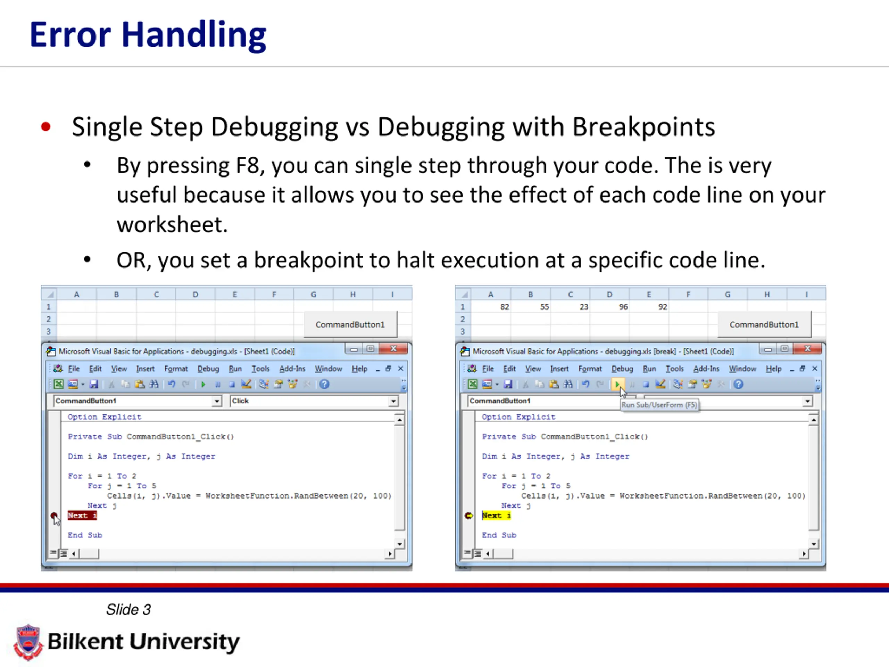Toggle breakpoint dot beside Next i in left window
The image size is (889, 667).
click(54, 516)
